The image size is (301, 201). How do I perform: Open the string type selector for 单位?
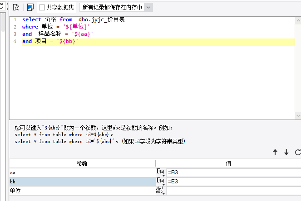click(x=160, y=191)
